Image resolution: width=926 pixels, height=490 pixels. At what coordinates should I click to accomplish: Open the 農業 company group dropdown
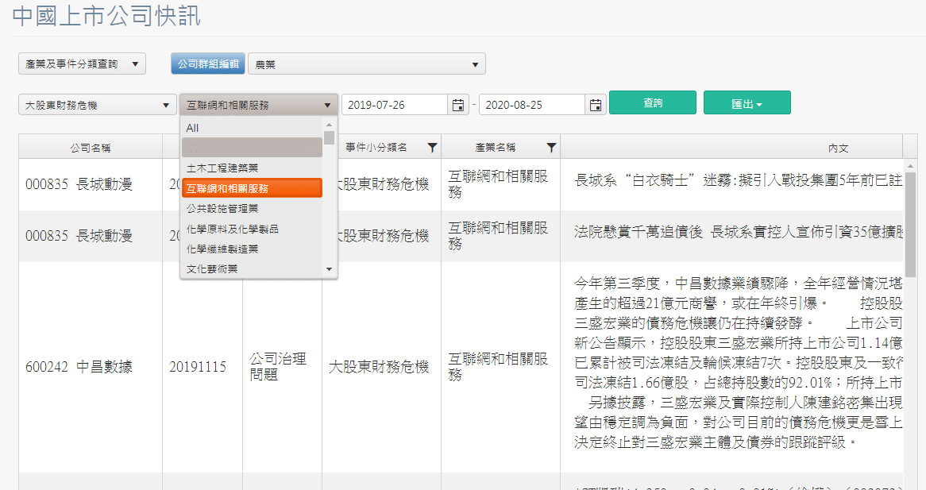366,64
